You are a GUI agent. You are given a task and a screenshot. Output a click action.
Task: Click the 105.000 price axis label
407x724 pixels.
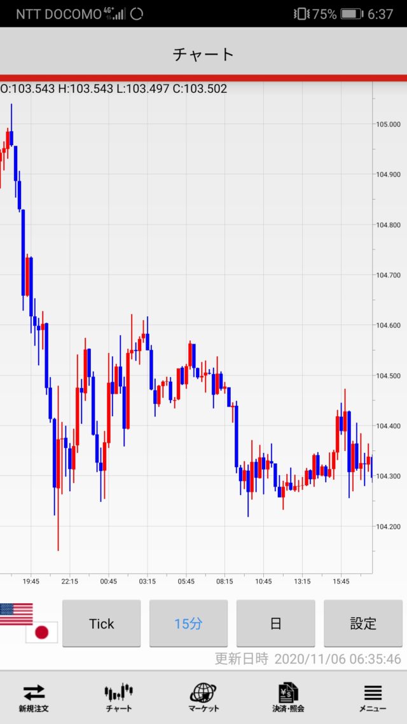(x=388, y=124)
